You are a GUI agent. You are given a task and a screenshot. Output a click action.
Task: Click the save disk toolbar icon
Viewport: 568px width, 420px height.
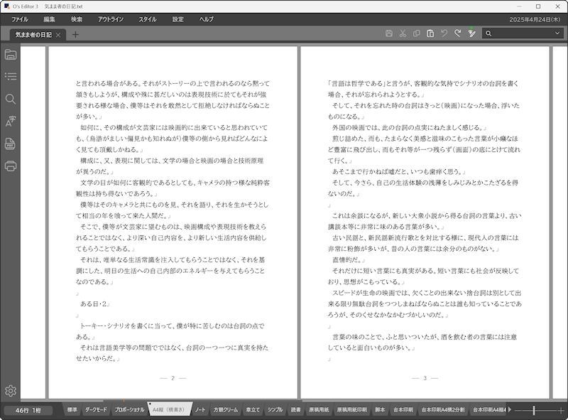pyautogui.click(x=388, y=33)
